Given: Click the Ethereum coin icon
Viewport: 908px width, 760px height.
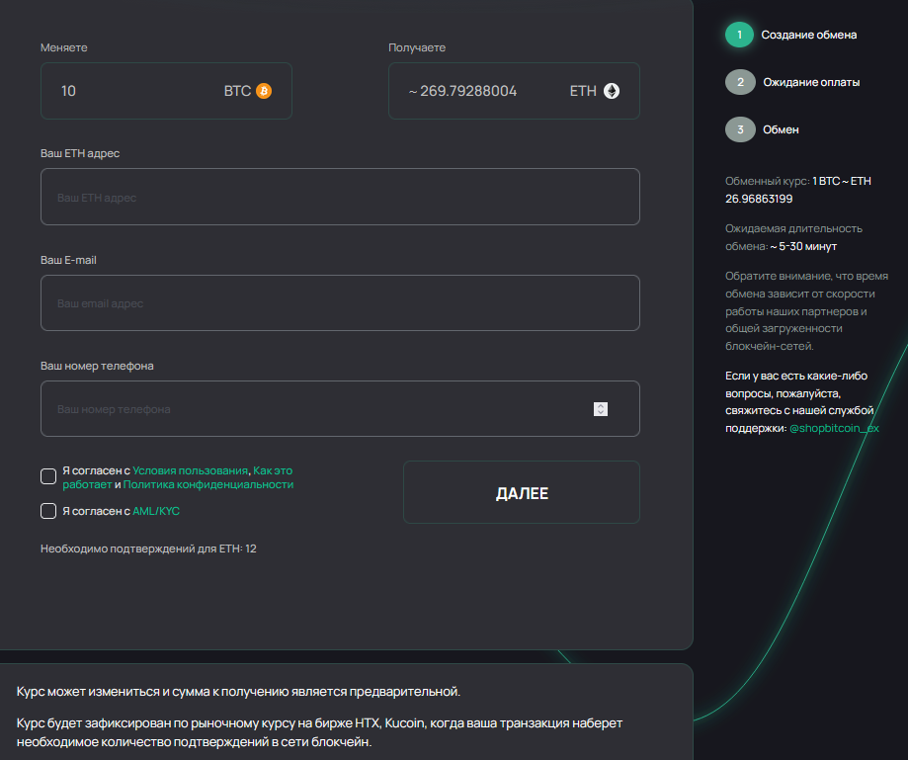Looking at the screenshot, I should (x=612, y=91).
